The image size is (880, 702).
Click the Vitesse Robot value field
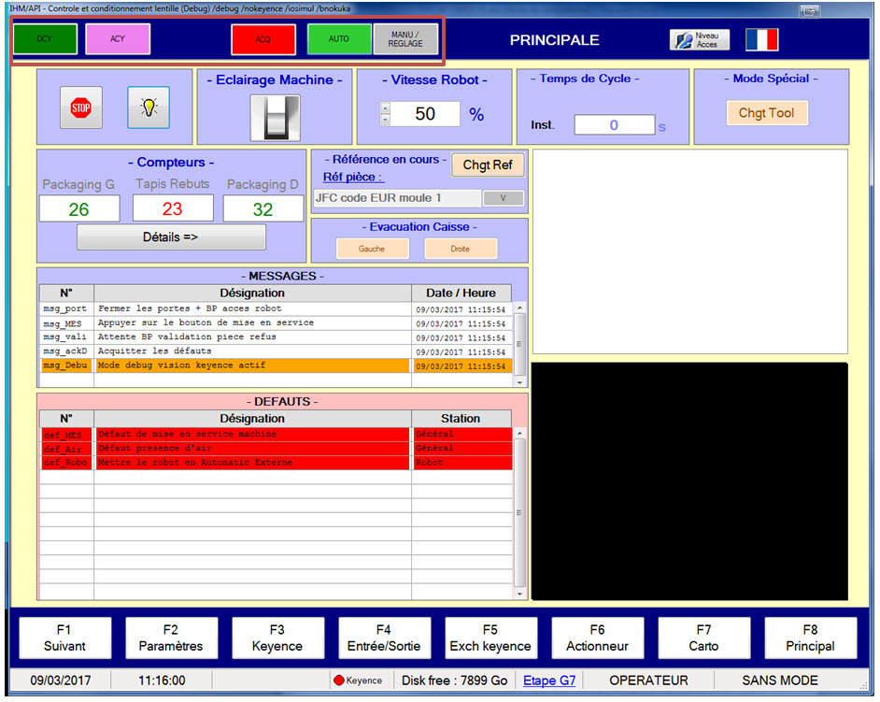coord(425,114)
